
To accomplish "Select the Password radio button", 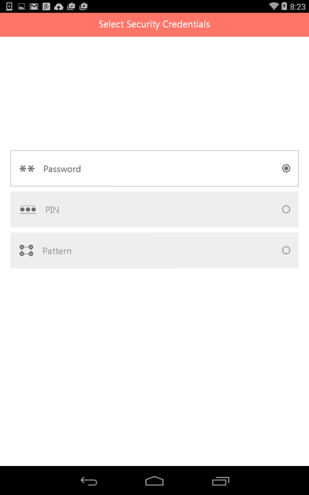I will (x=286, y=168).
